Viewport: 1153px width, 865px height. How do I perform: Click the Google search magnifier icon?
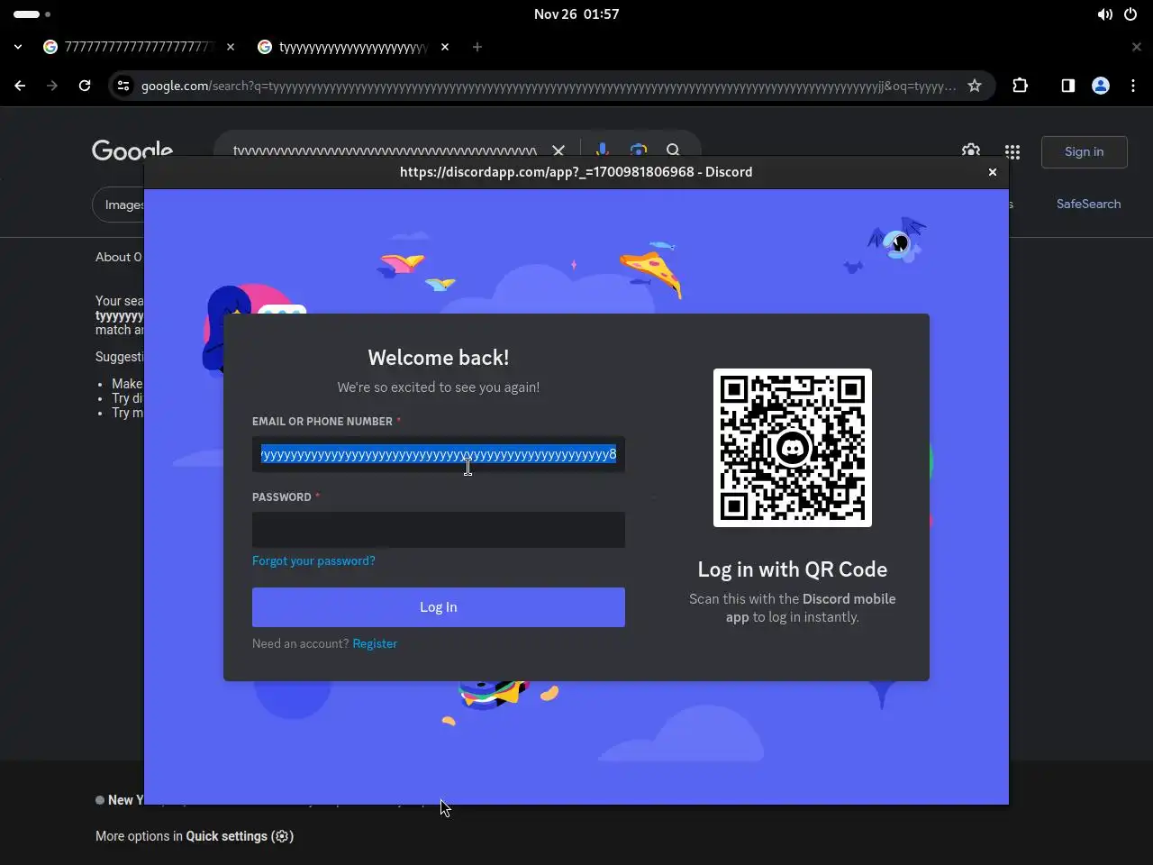point(673,150)
